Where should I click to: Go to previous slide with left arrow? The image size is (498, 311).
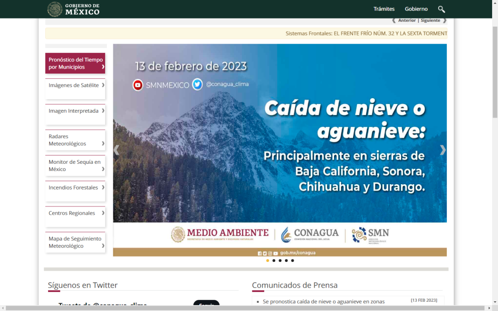coord(116,150)
